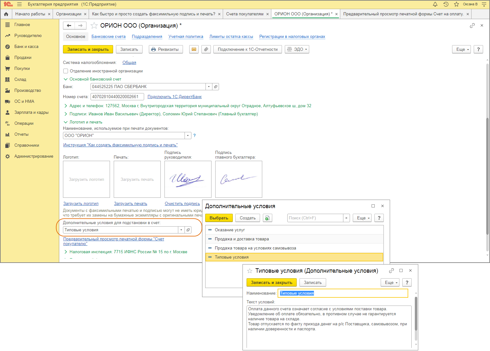Open Подключить 1С:ДиректБанк link
Image resolution: width=490 pixels, height=351 pixels.
click(x=175, y=97)
